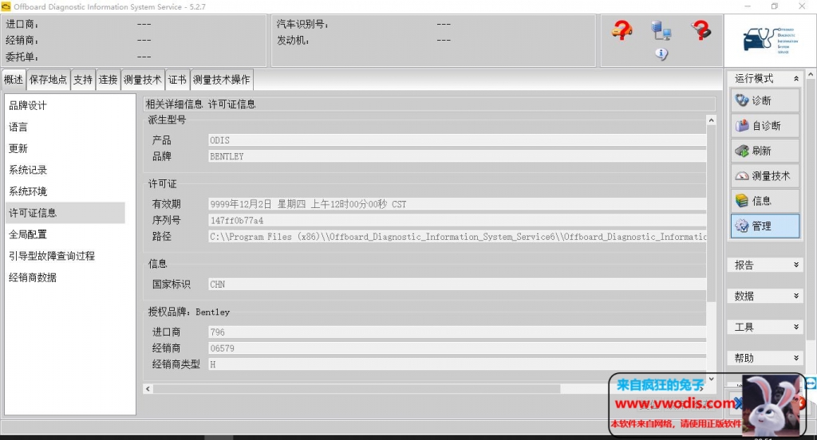Expand the 数据 section
This screenshot has width=817, height=440.
(x=796, y=296)
